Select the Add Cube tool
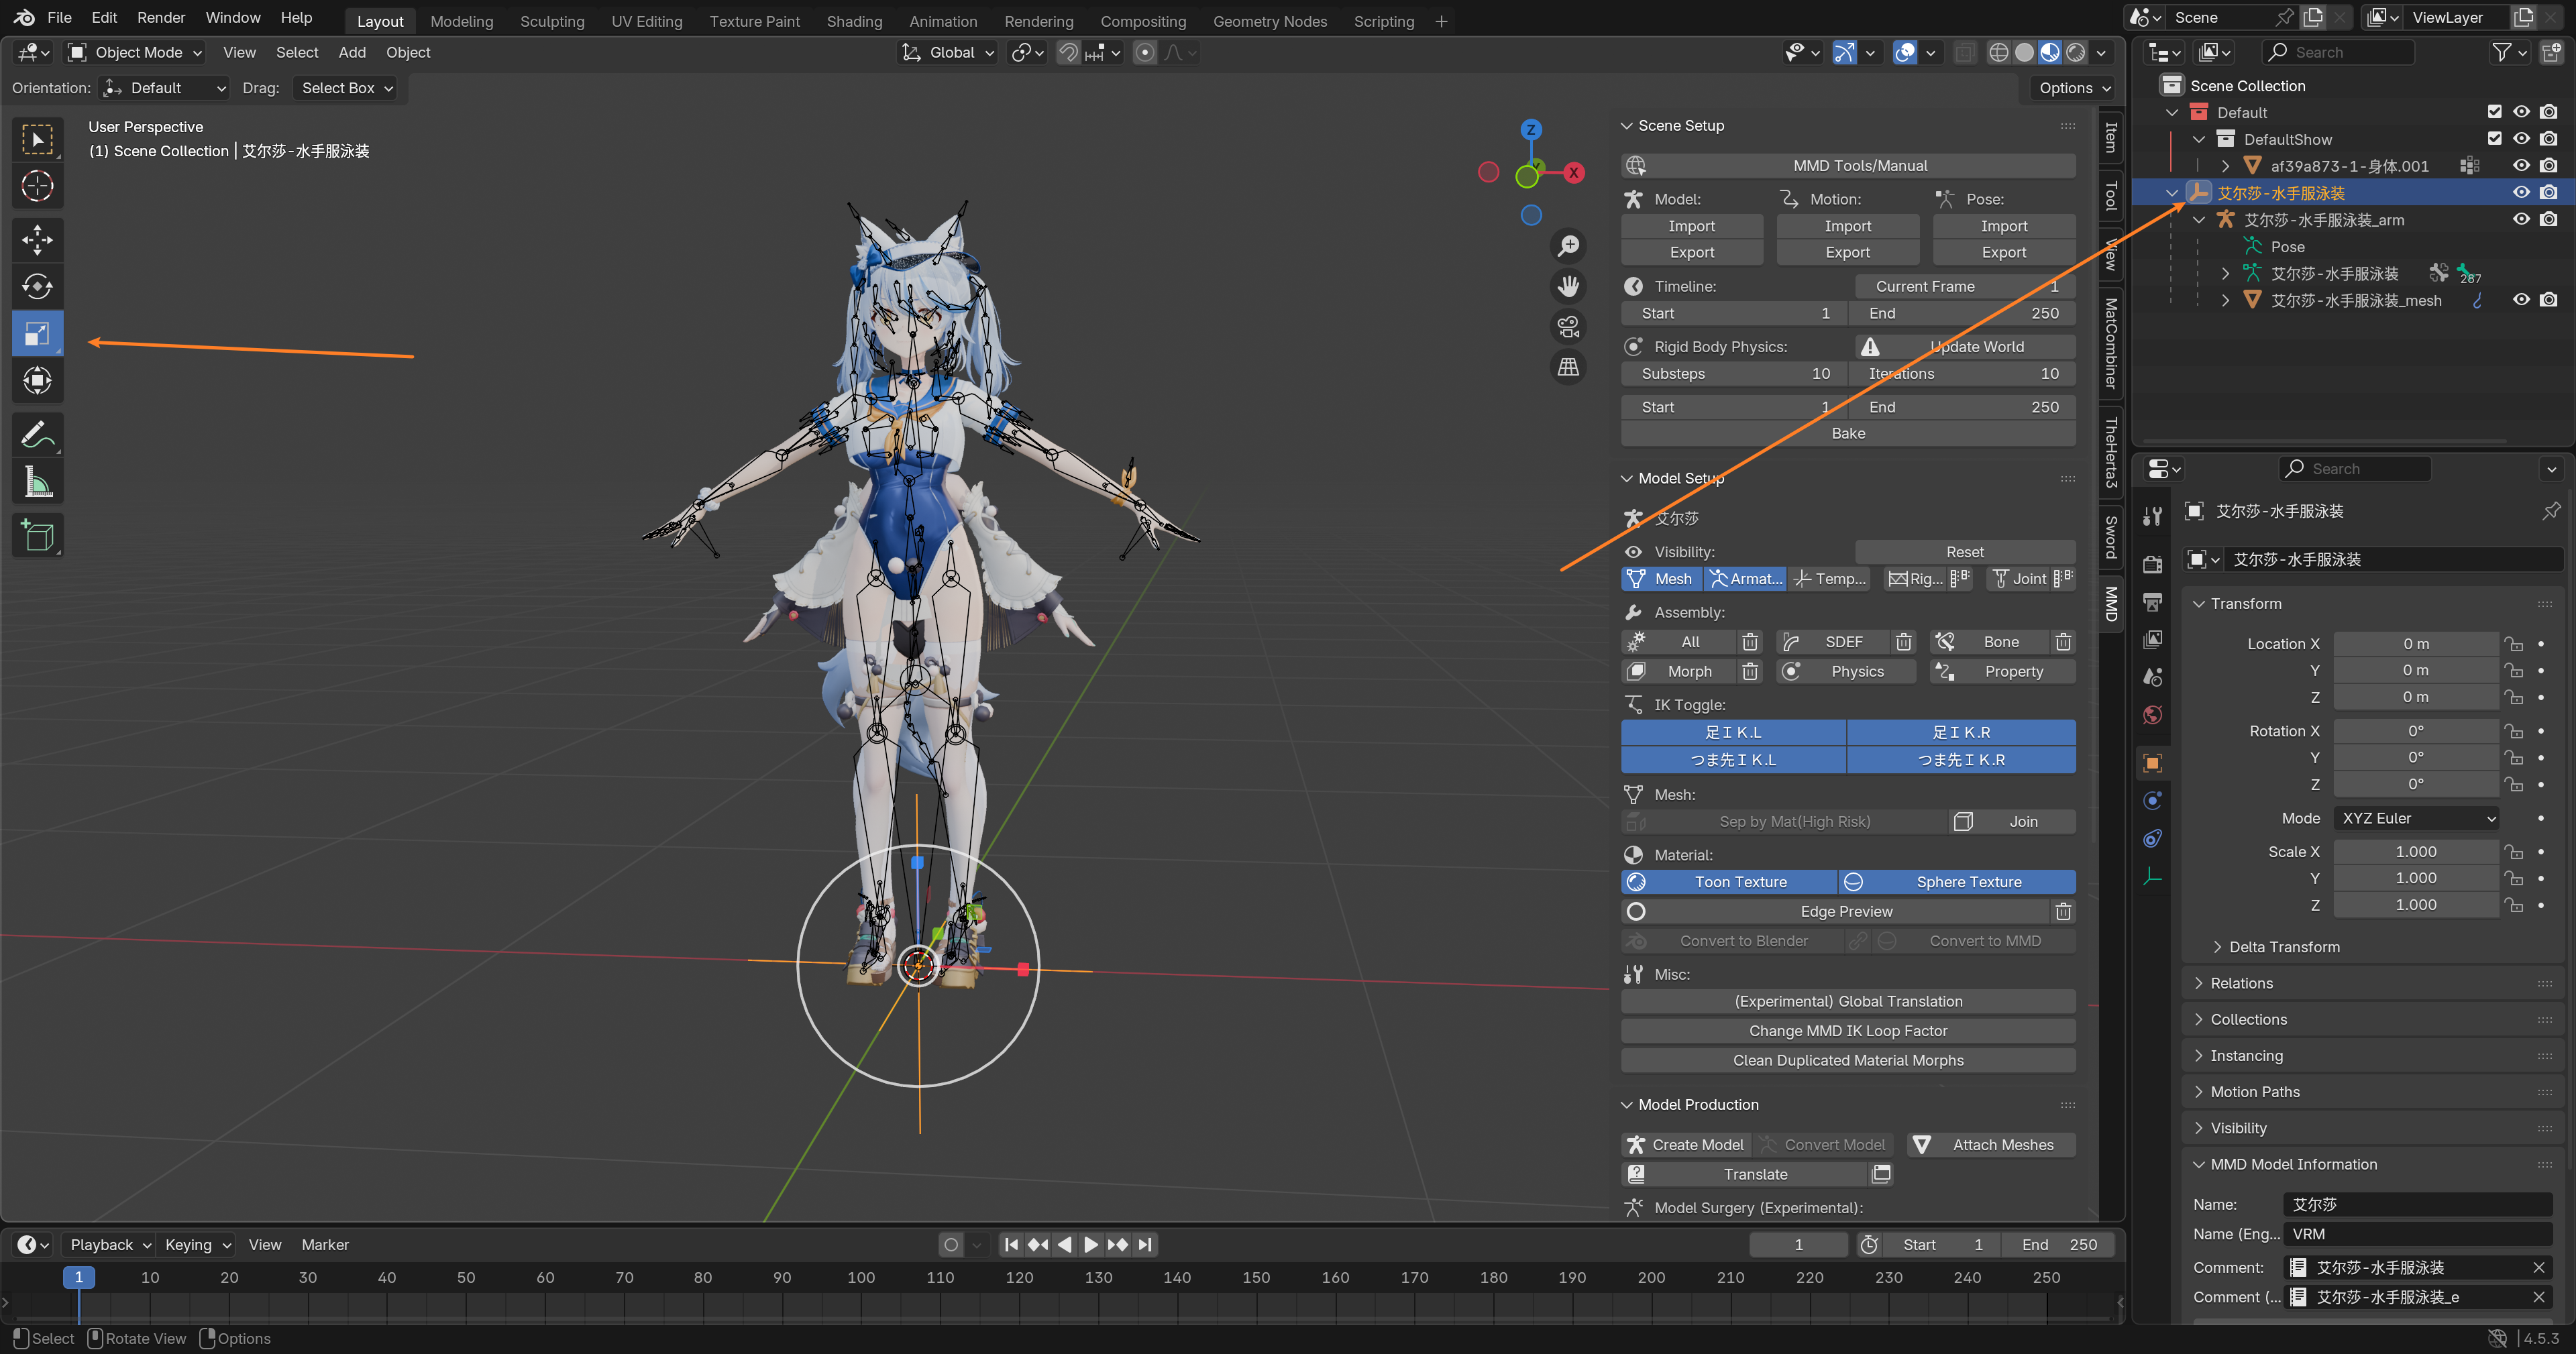This screenshot has height=1354, width=2576. (x=37, y=536)
